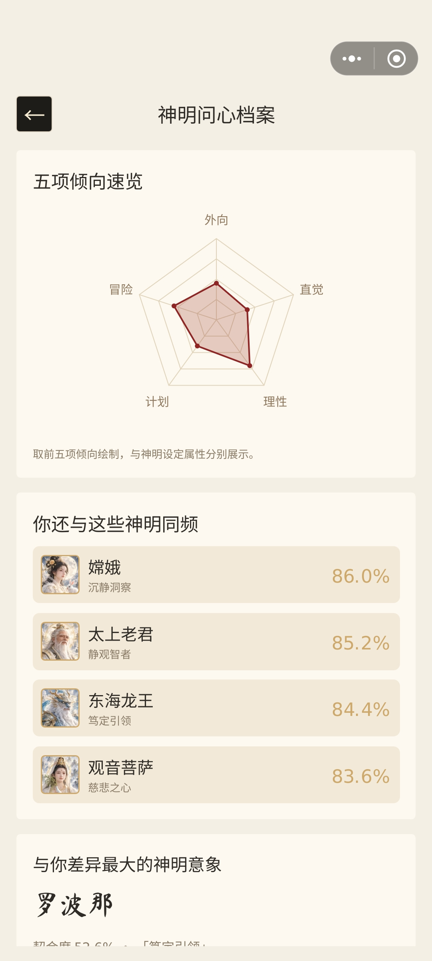Screen dimensions: 432x961
Task: Open the 东海龙王 84.4% match entry
Action: (x=216, y=708)
